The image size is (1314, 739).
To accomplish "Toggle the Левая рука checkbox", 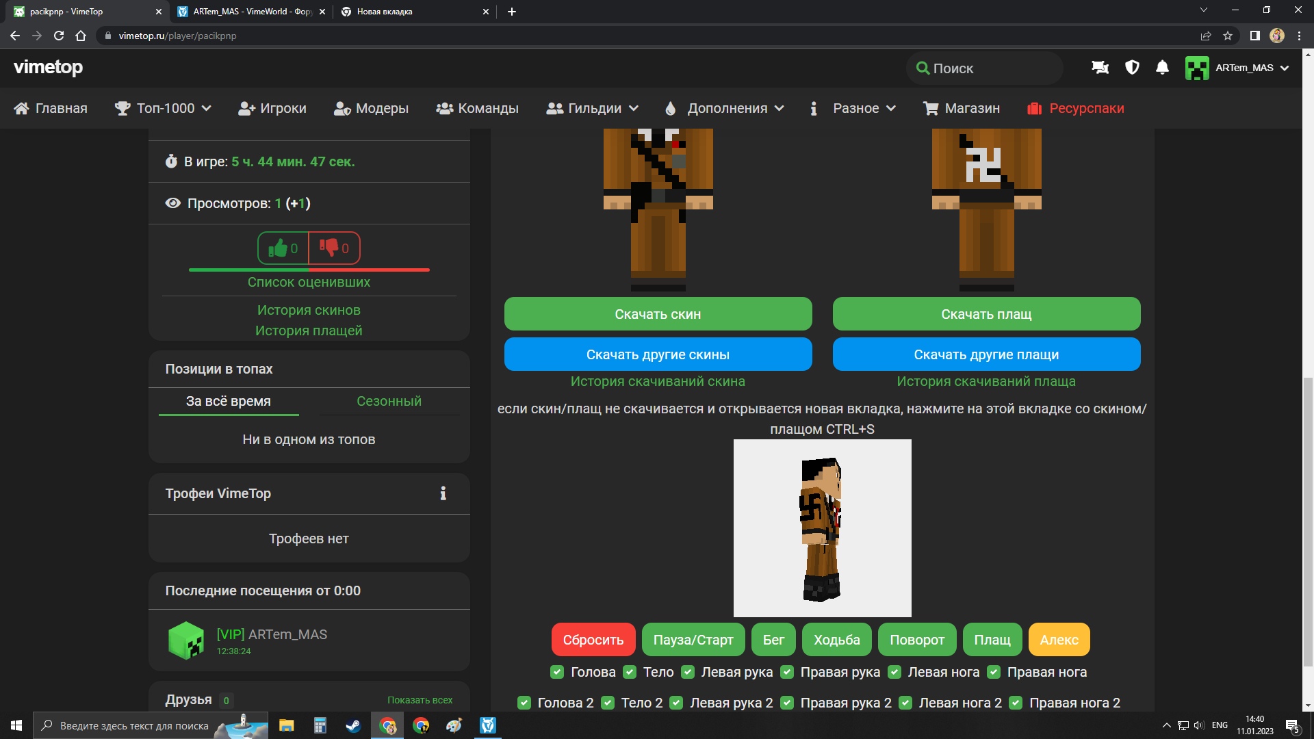I will point(688,672).
